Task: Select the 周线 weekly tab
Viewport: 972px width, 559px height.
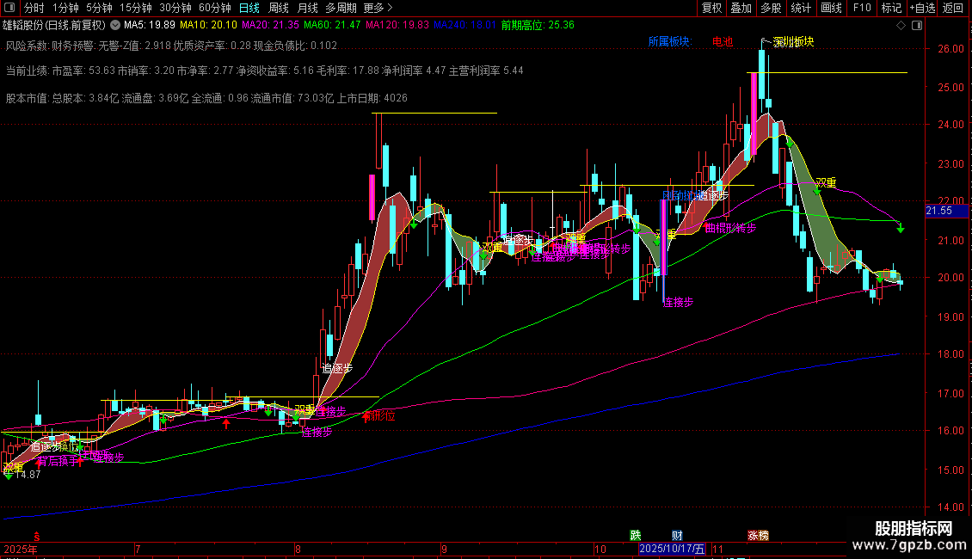Action: (279, 8)
